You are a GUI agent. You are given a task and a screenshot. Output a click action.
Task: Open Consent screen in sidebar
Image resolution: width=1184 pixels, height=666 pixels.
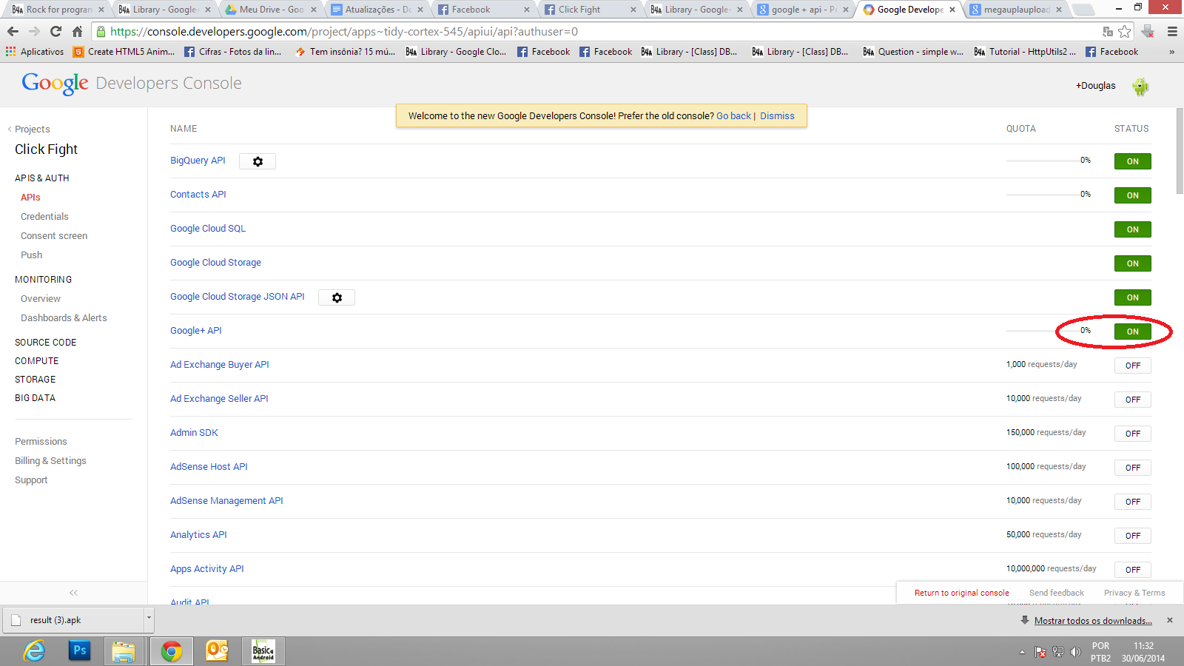[54, 236]
